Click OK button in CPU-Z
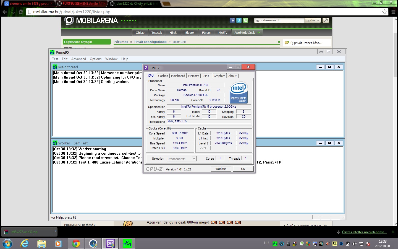This screenshot has width=398, height=249. pos(243,169)
